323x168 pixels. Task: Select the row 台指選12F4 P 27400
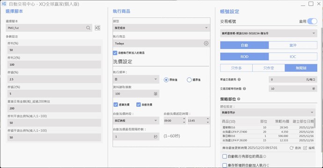click(268, 132)
